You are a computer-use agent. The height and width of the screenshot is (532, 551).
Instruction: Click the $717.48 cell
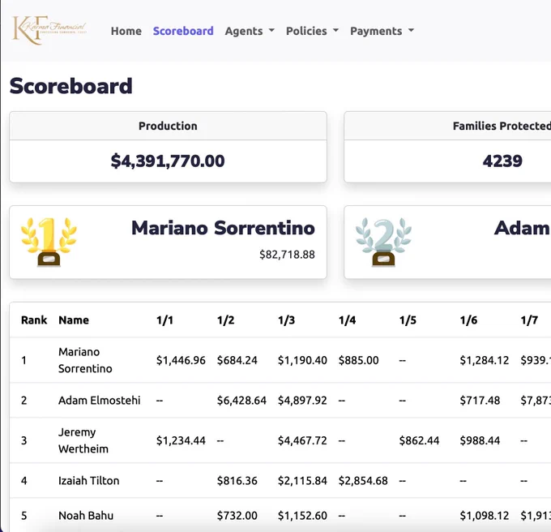480,400
